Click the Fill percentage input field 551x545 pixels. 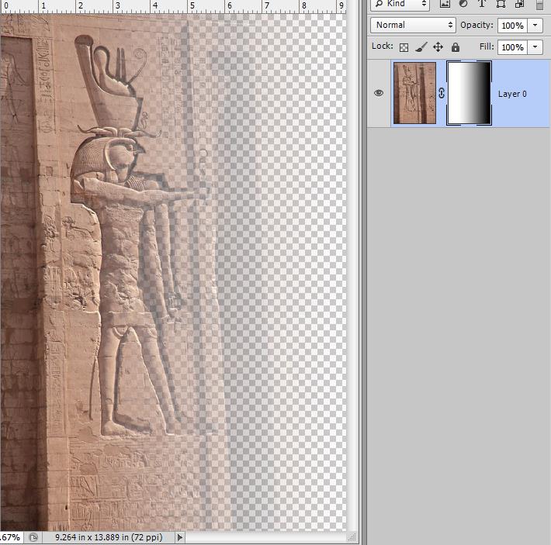511,47
